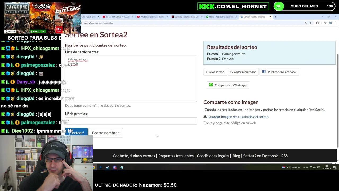Screen dimensions: 339x191
Task: Open Contacto, dudas y errores footer link
Action: 134,156
